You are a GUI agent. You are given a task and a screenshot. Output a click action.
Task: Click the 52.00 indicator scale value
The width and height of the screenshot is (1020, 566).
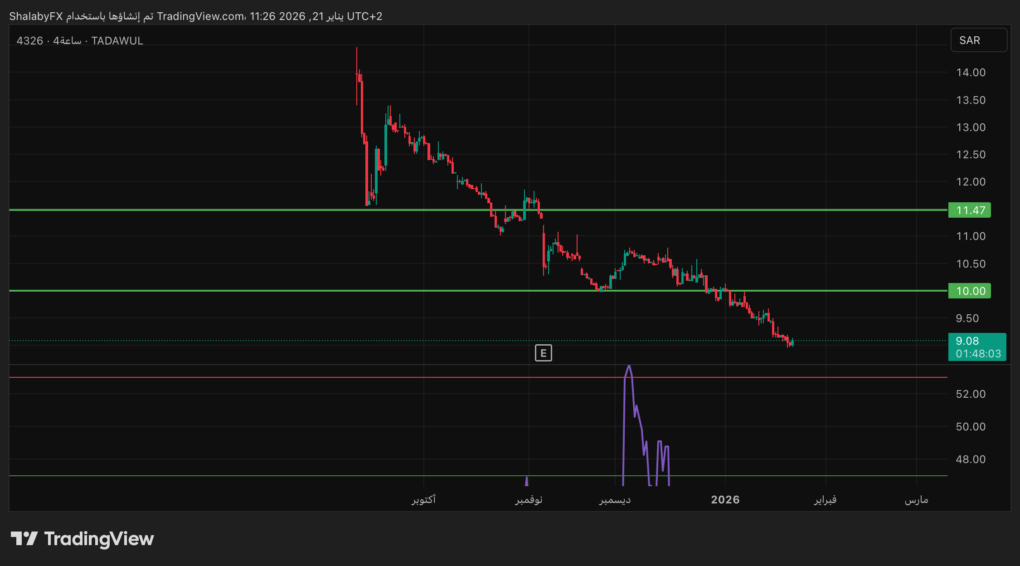971,394
